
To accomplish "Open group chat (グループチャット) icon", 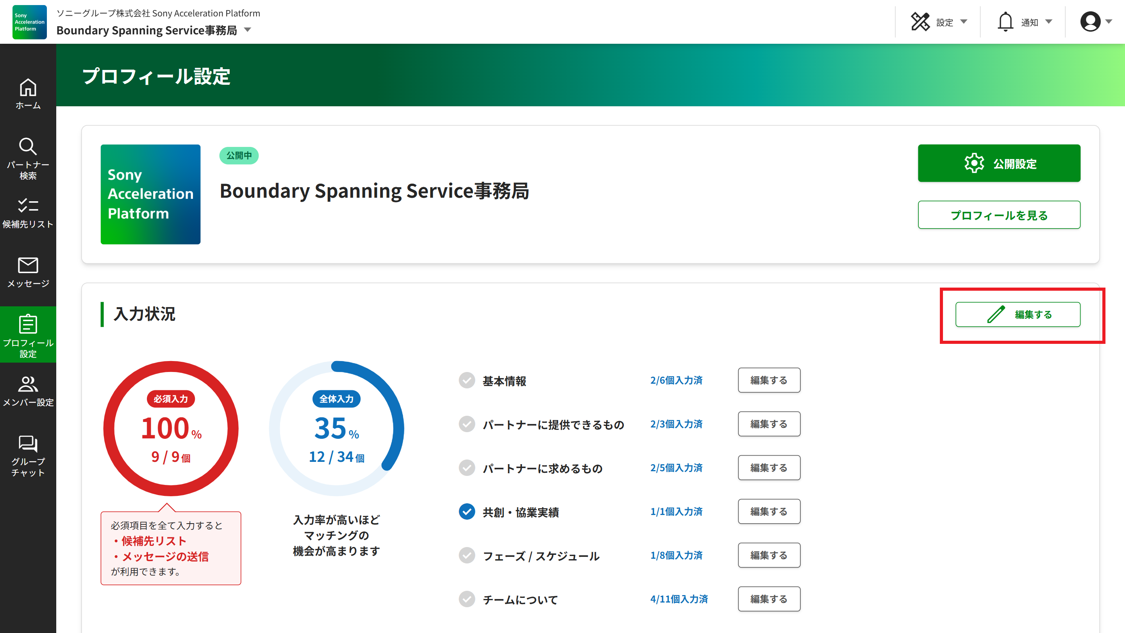I will (x=28, y=443).
